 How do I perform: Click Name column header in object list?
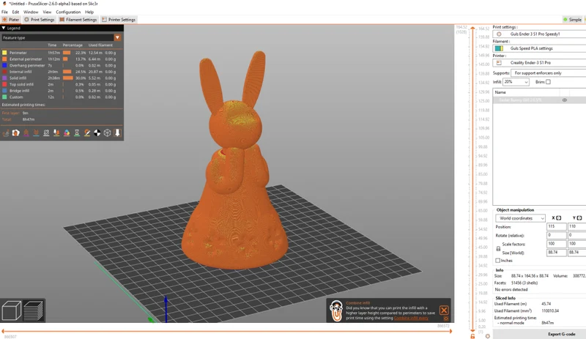500,92
